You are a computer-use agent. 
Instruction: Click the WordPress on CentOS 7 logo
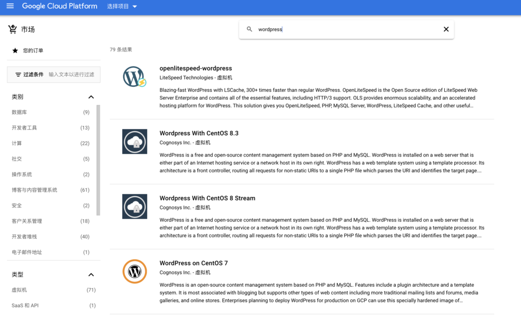point(134,271)
